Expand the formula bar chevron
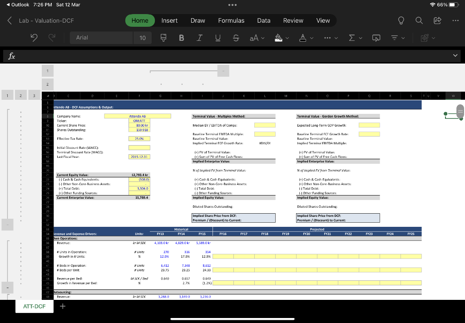 coord(455,55)
